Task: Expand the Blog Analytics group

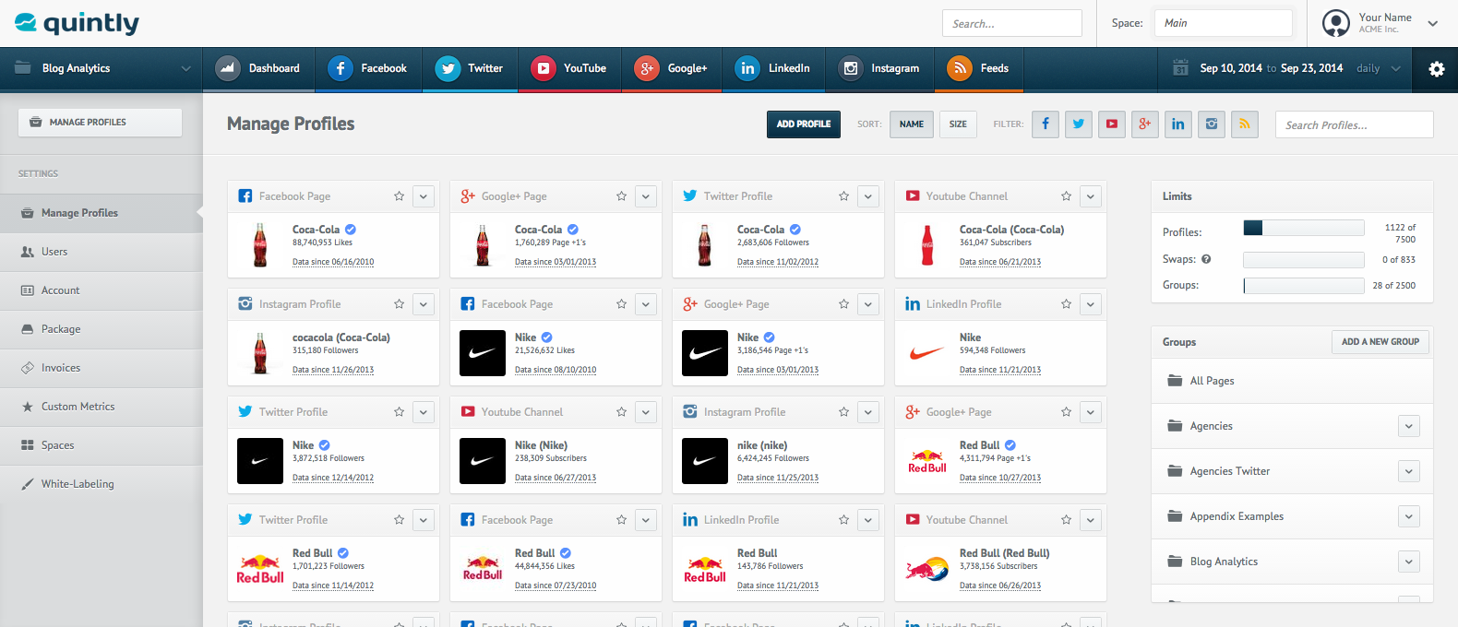Action: 1409,562
